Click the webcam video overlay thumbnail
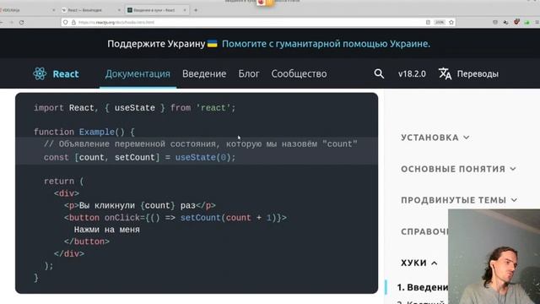This screenshot has height=304, width=540. pyautogui.click(x=494, y=257)
